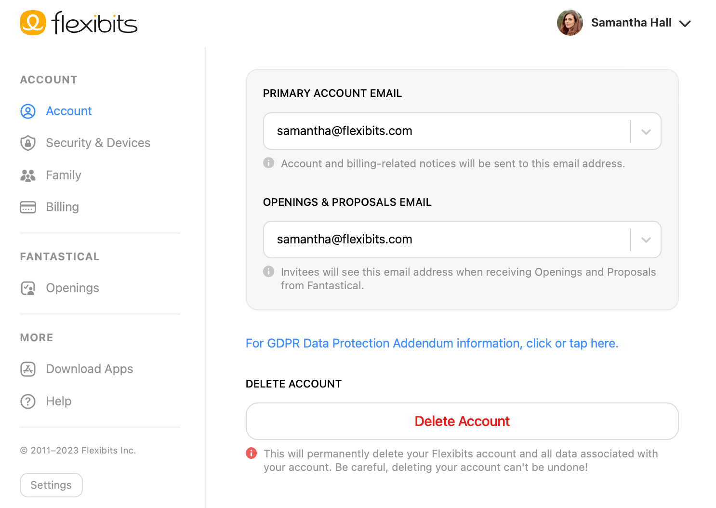Expand the Samantha Hall user menu chevron

point(685,23)
